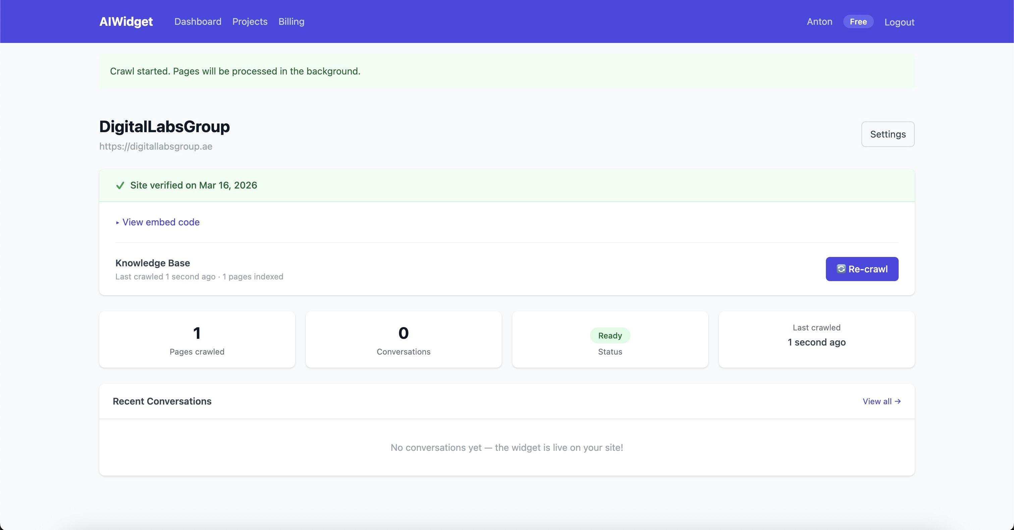Click the Logout link
Viewport: 1014px width, 530px height.
899,22
